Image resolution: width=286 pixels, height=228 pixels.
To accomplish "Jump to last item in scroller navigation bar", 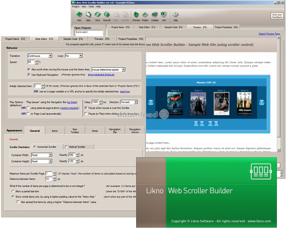I will [x=216, y=123].
